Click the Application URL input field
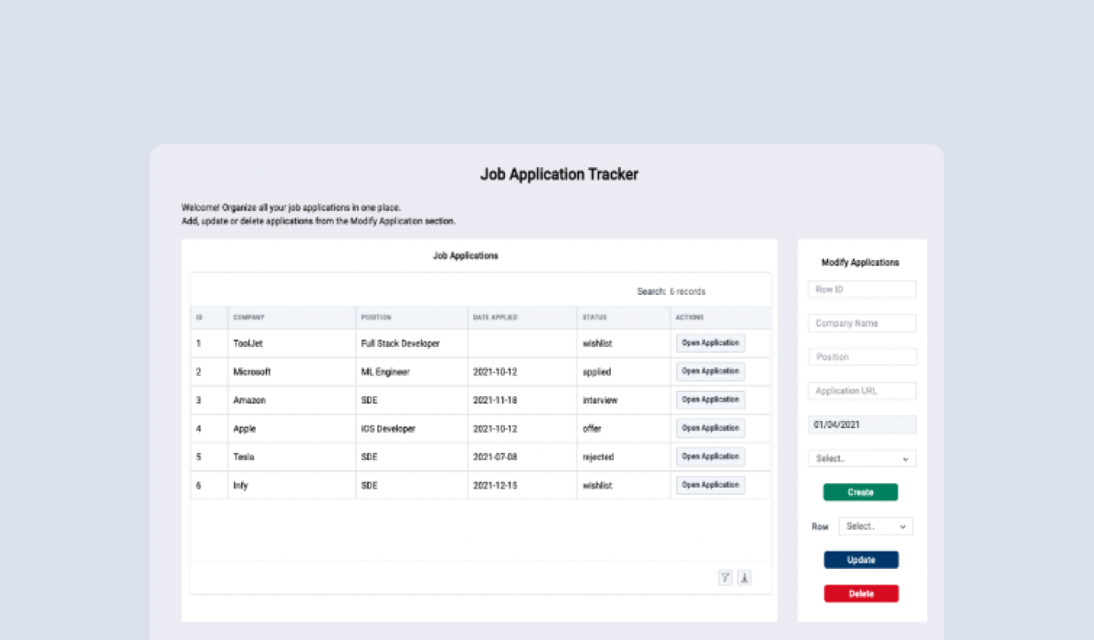Viewport: 1094px width, 640px height. (x=861, y=390)
